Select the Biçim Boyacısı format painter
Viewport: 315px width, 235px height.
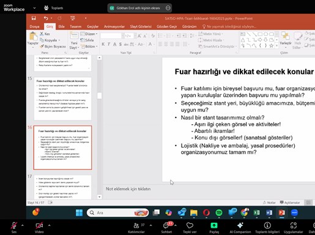[x=53, y=47]
